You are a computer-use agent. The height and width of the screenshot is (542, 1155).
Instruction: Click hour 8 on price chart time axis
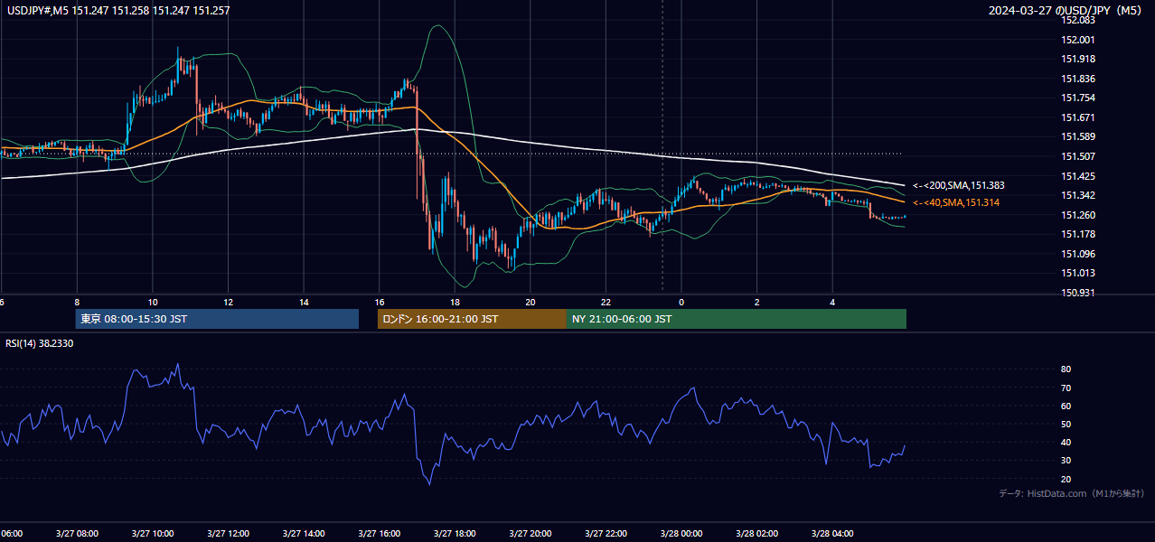[x=77, y=302]
